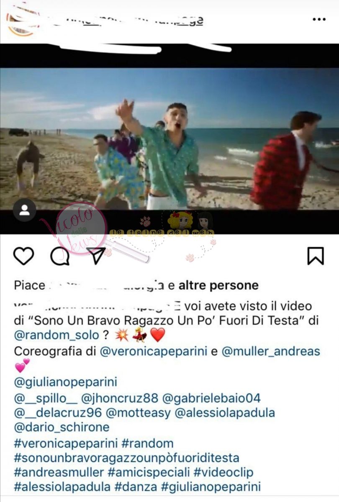
Task: Open the #videoclip hashtag
Action: click(223, 473)
